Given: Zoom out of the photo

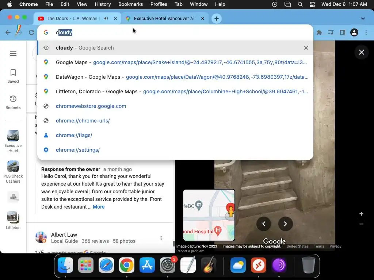Looking at the screenshot, I should point(361,224).
